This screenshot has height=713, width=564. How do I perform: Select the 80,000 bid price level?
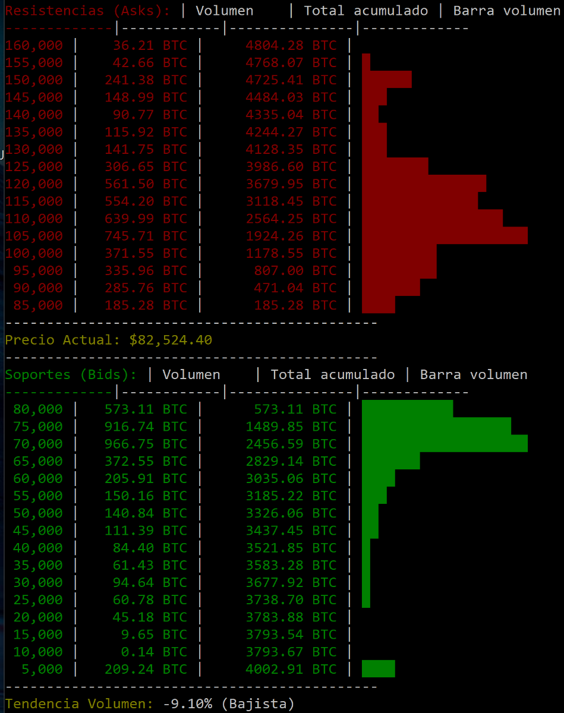(x=37, y=409)
